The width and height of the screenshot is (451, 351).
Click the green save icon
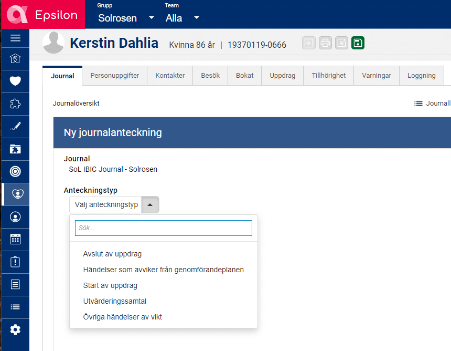click(x=358, y=43)
